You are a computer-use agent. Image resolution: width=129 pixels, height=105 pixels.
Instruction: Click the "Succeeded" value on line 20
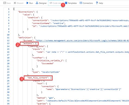click(x=48, y=64)
